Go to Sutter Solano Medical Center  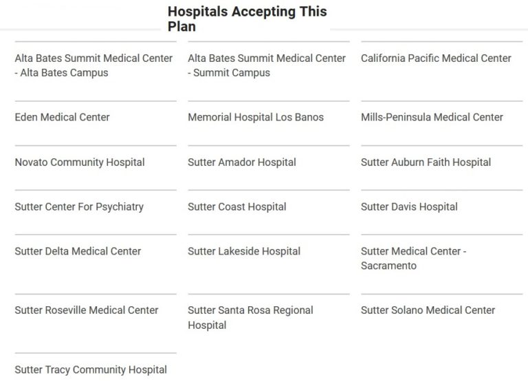(x=428, y=311)
